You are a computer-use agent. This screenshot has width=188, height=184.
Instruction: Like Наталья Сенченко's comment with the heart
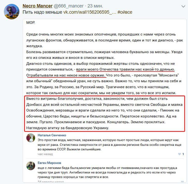tap(179, 154)
